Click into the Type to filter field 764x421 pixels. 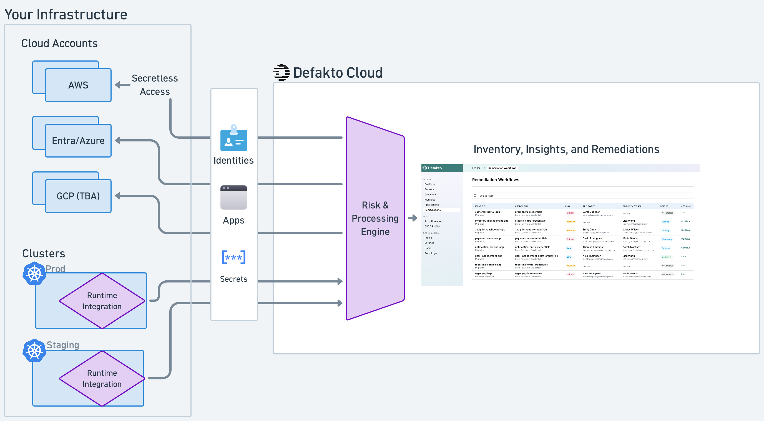(583, 196)
